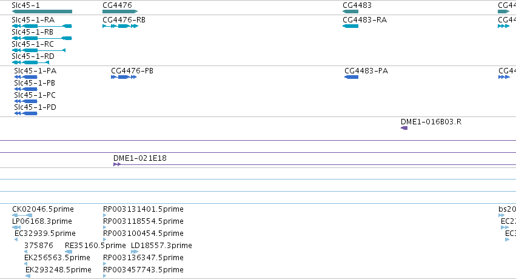Screen dimensions: 516x279
Task: Open the CK02046.5prime EST label
Action: point(43,209)
